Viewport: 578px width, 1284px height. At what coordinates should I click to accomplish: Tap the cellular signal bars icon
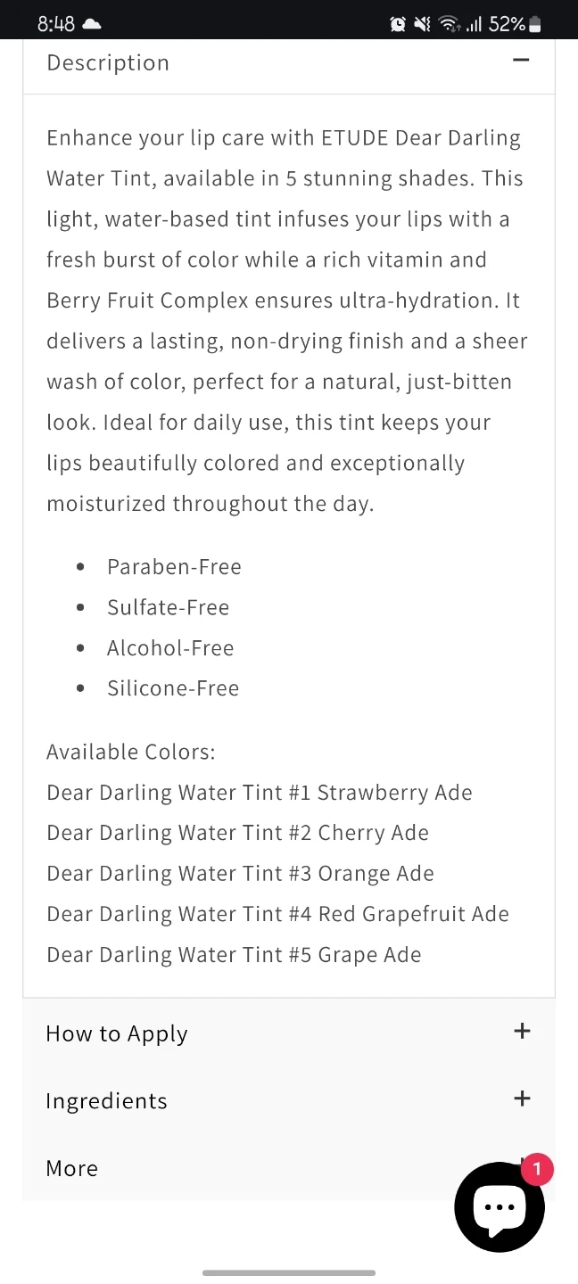(x=475, y=24)
